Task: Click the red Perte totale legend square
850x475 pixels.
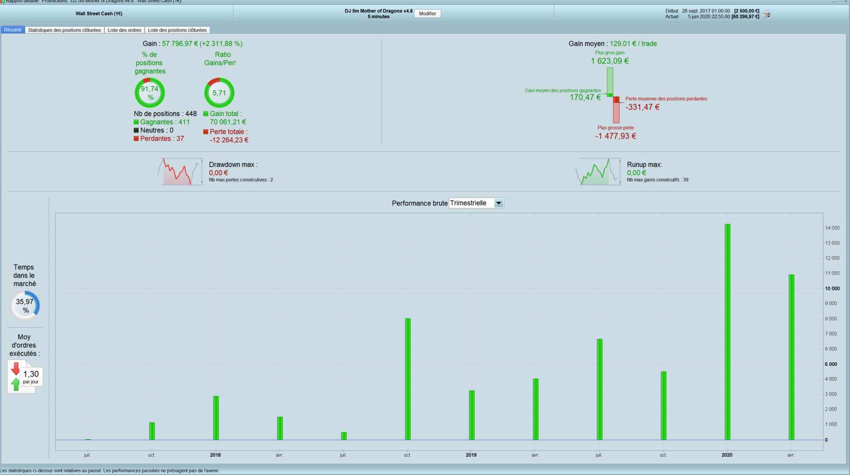Action: click(206, 132)
